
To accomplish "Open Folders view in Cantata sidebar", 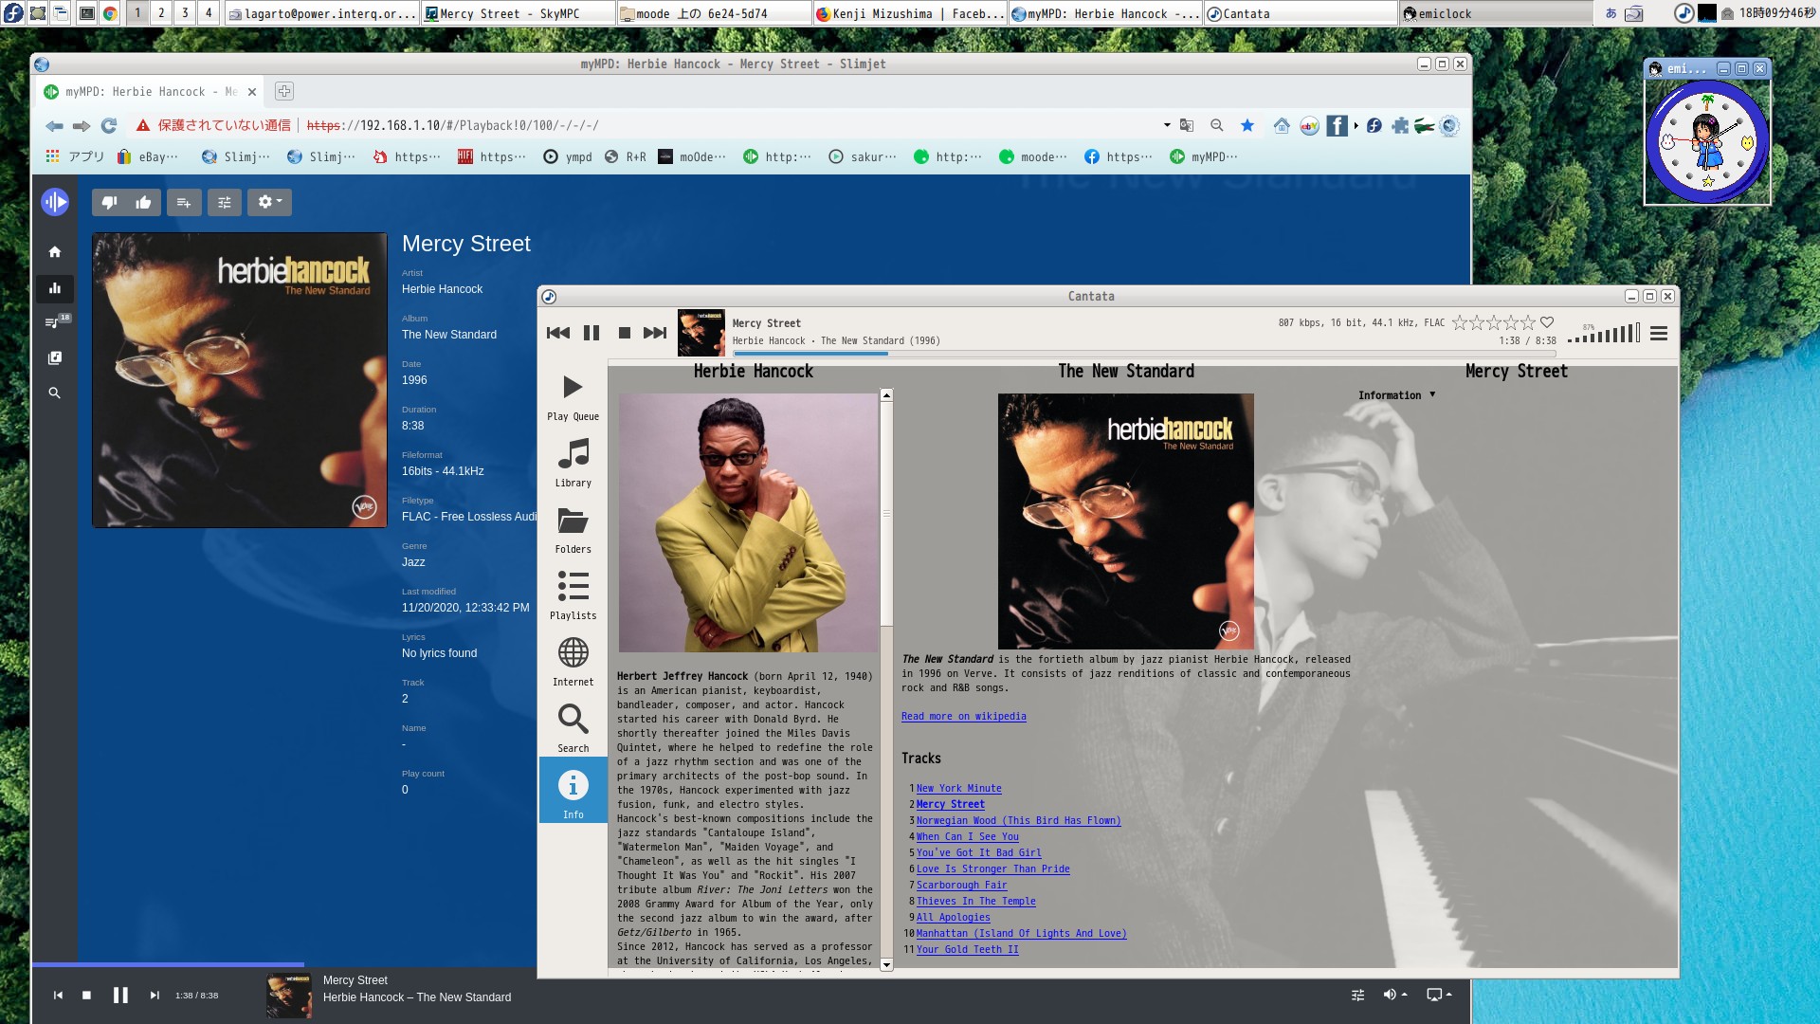I will tap(573, 529).
